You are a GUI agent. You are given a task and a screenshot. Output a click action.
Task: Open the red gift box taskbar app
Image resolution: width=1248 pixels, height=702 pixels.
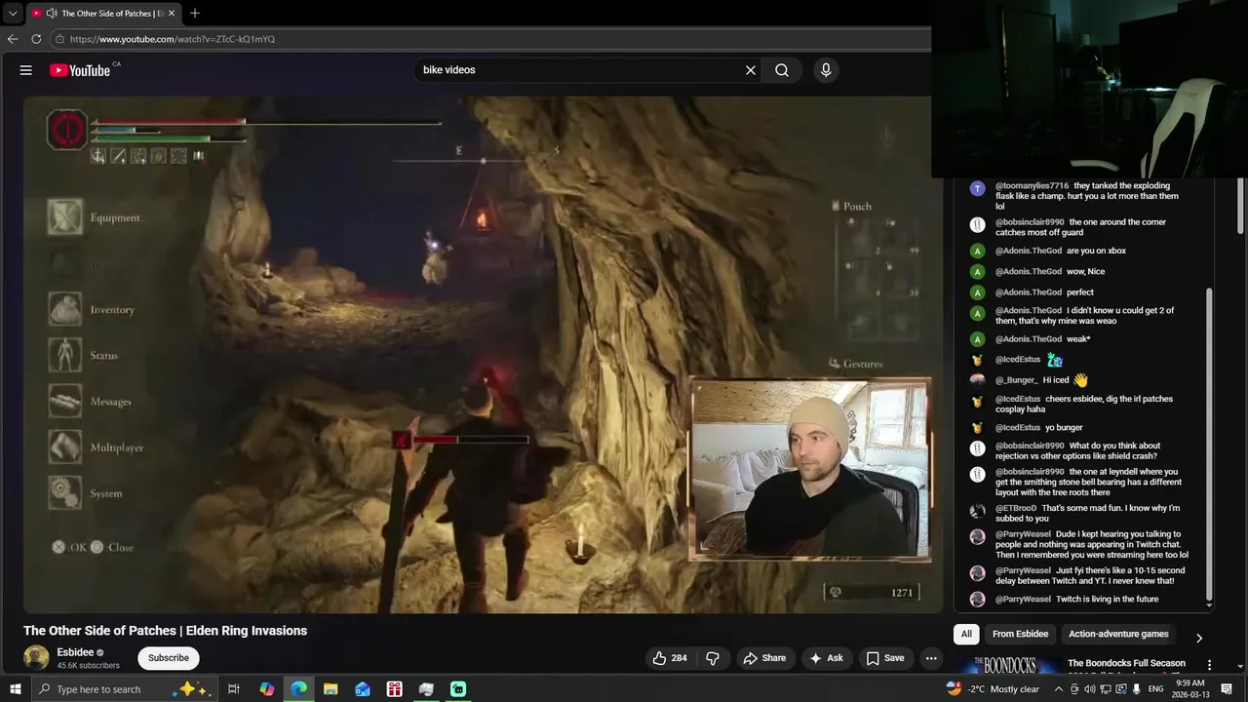click(394, 689)
